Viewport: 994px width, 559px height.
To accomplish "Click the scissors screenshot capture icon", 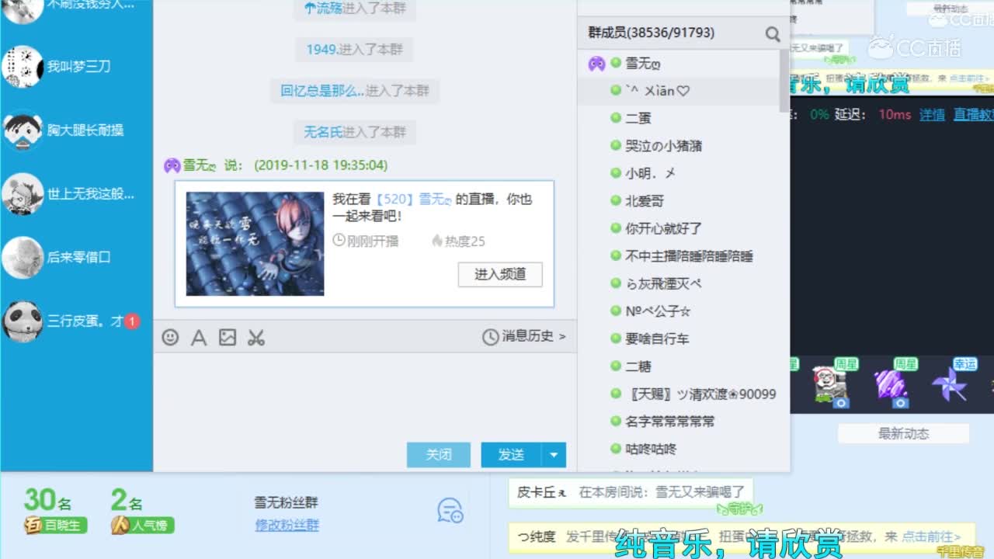I will (256, 337).
